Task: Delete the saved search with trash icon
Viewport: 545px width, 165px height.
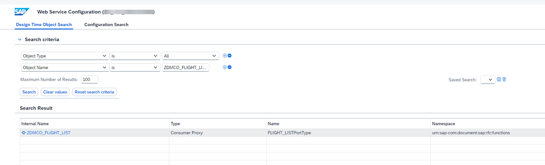Action: point(504,79)
